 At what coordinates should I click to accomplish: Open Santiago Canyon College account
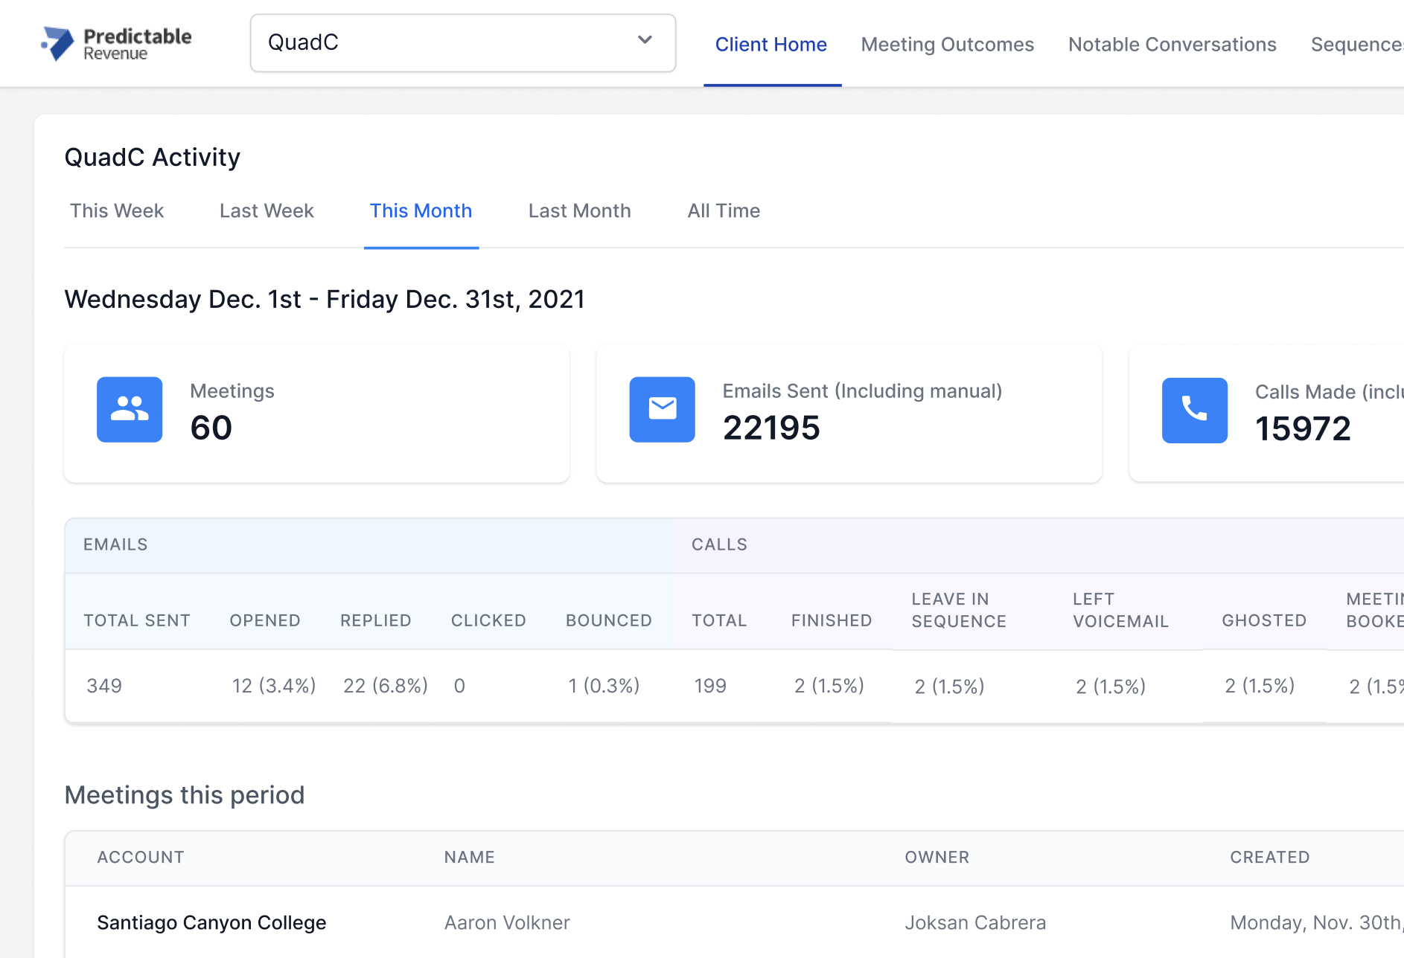(211, 923)
